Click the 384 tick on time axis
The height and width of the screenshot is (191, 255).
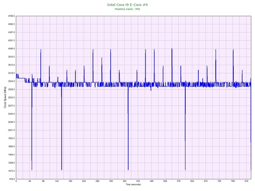124,181
